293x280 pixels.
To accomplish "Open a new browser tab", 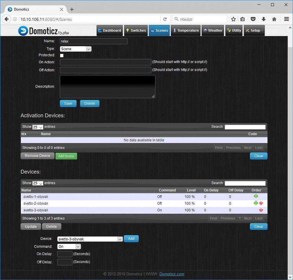I will [x=72, y=9].
